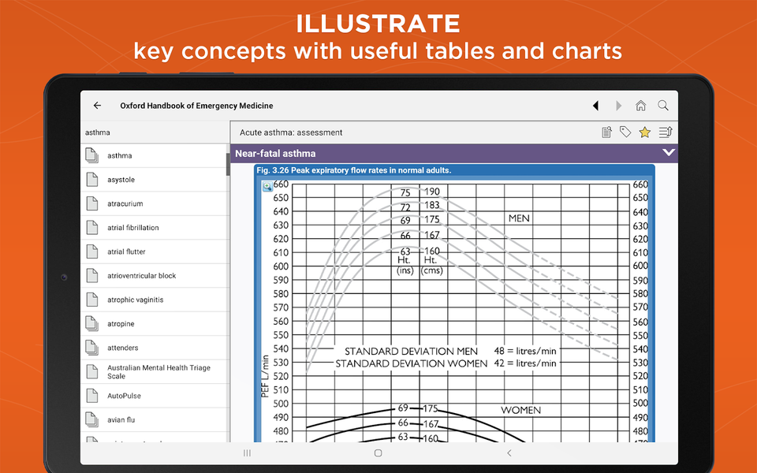The height and width of the screenshot is (473, 757).
Task: Open search with magnifier icon
Action: tap(663, 105)
